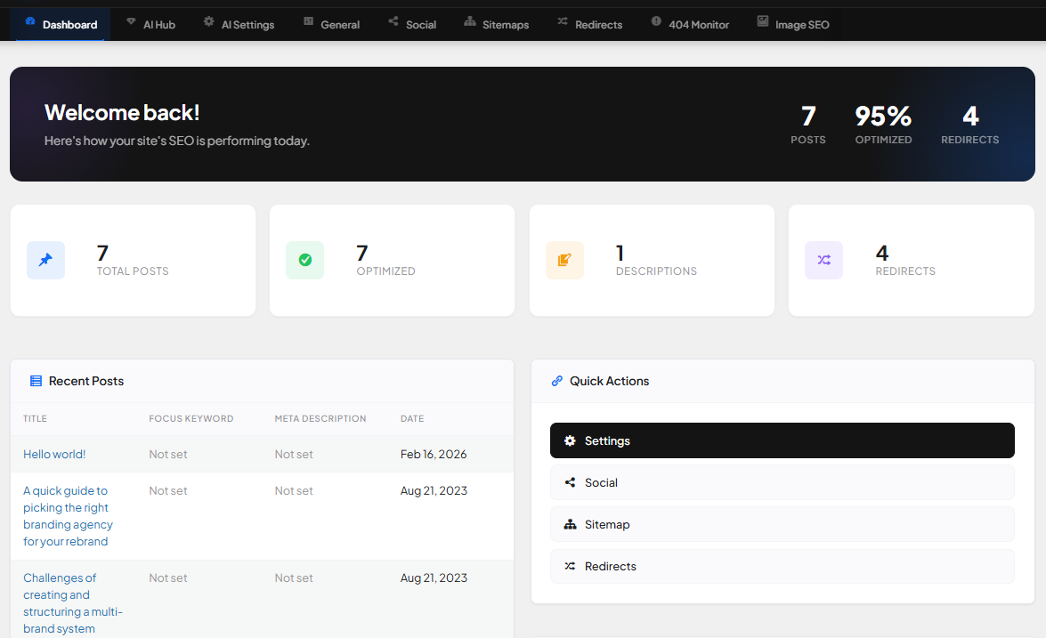The width and height of the screenshot is (1046, 638).
Task: Click the green checkmark icon on Optimized card
Action: 305,260
